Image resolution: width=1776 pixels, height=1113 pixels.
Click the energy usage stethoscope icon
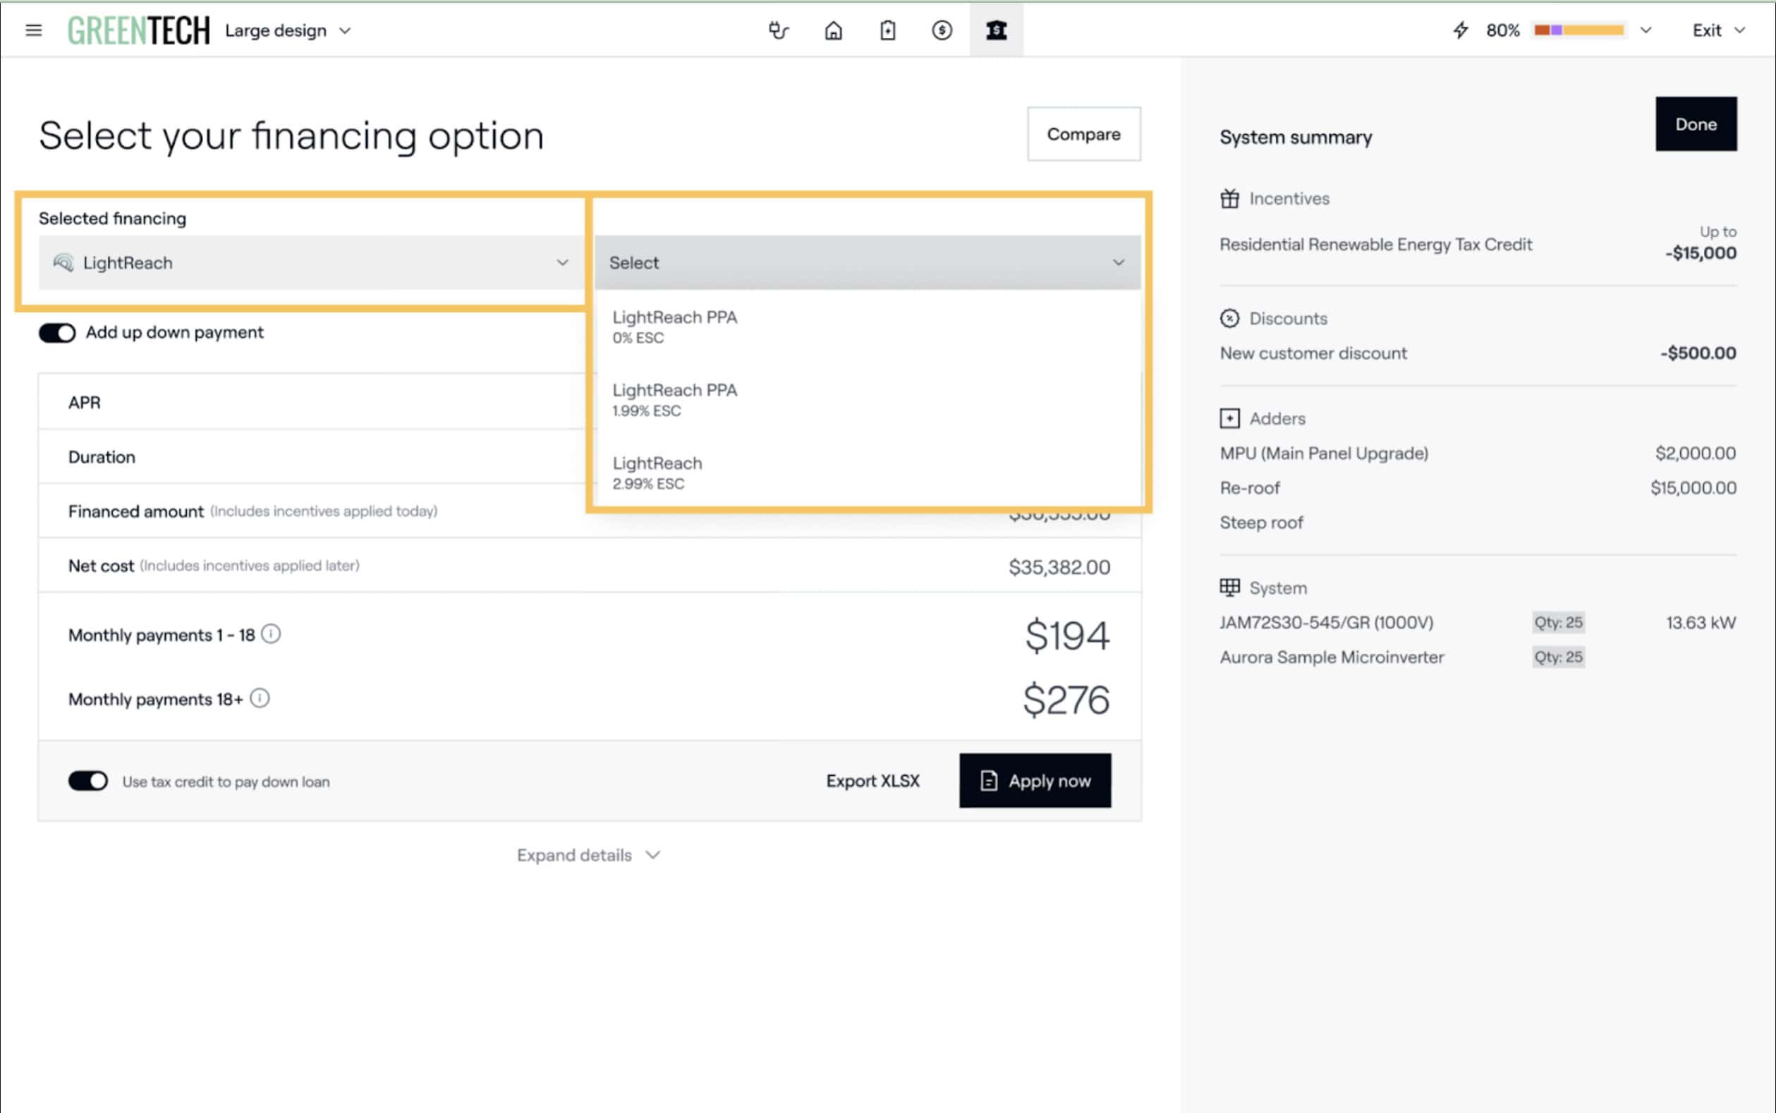tap(778, 30)
